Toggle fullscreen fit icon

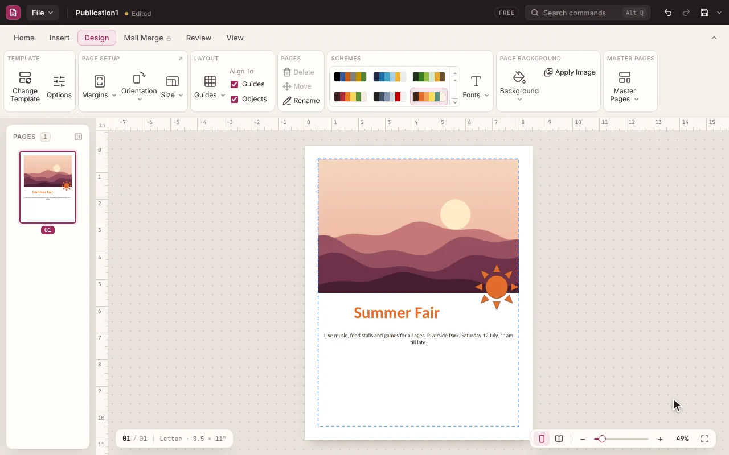(x=705, y=439)
